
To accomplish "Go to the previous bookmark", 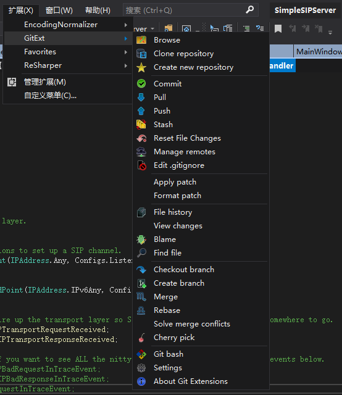I will pos(293,28).
